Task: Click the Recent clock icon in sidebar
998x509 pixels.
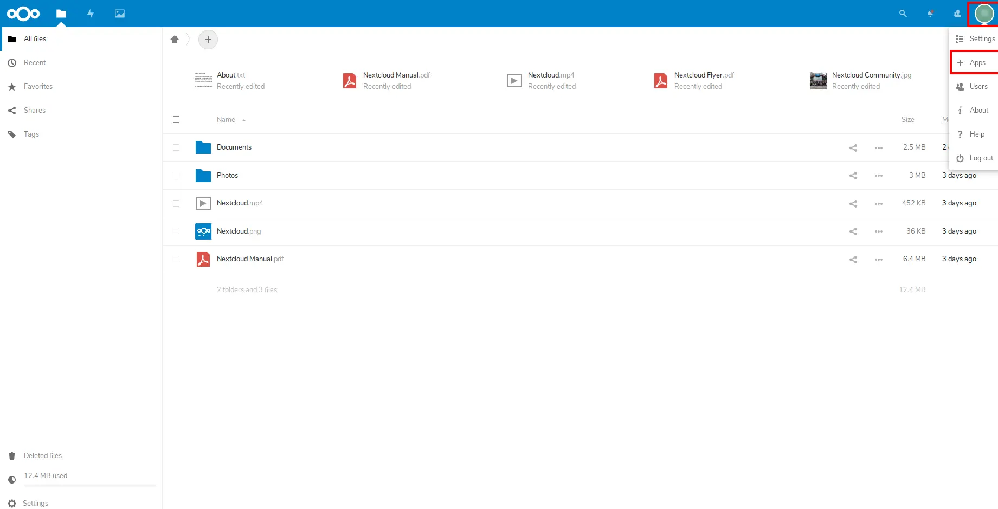Action: [x=12, y=63]
